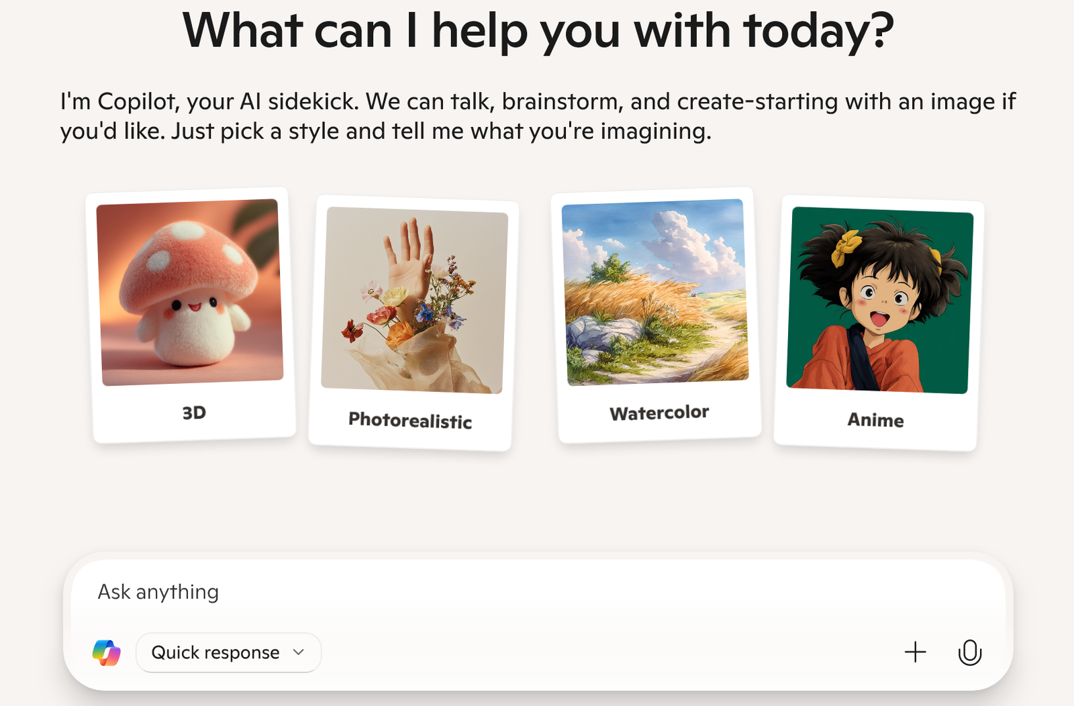
Task: Select the Photorealistic card label
Action: [x=410, y=420]
